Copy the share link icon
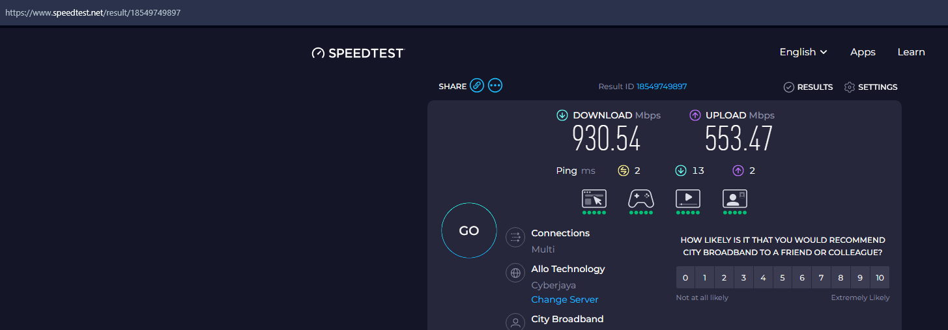The image size is (948, 330). coord(477,86)
